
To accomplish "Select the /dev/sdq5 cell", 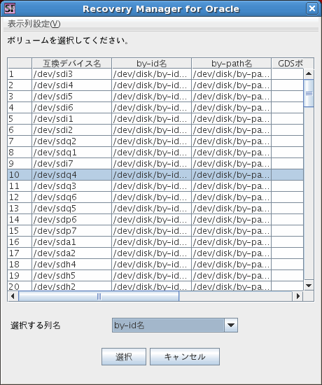I will 71,209.
